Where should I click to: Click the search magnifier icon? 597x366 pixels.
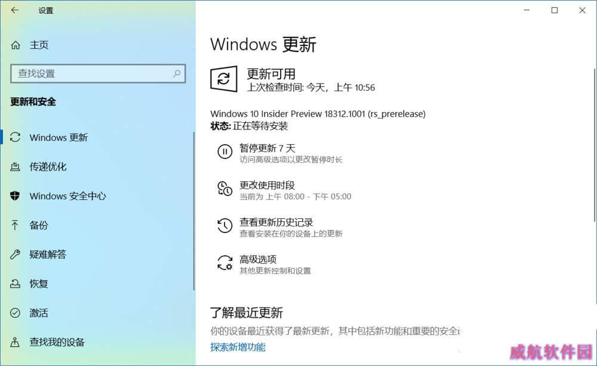[177, 73]
